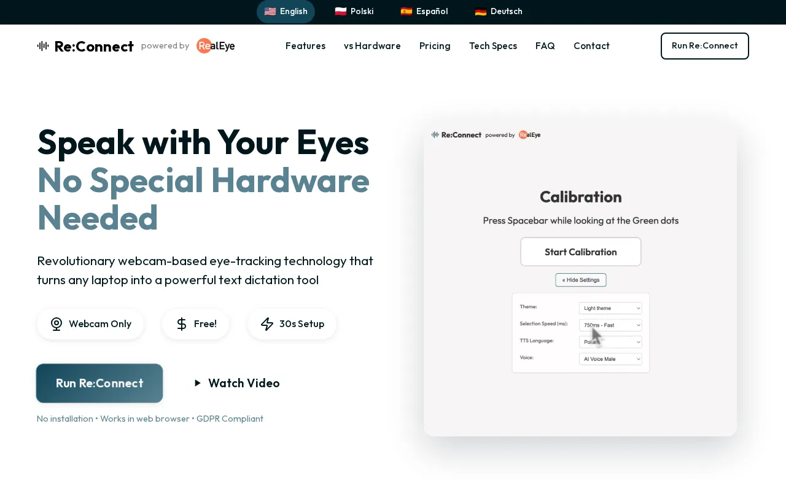The height and width of the screenshot is (491, 786).
Task: Click Hide Settings in the preview
Action: point(581,280)
